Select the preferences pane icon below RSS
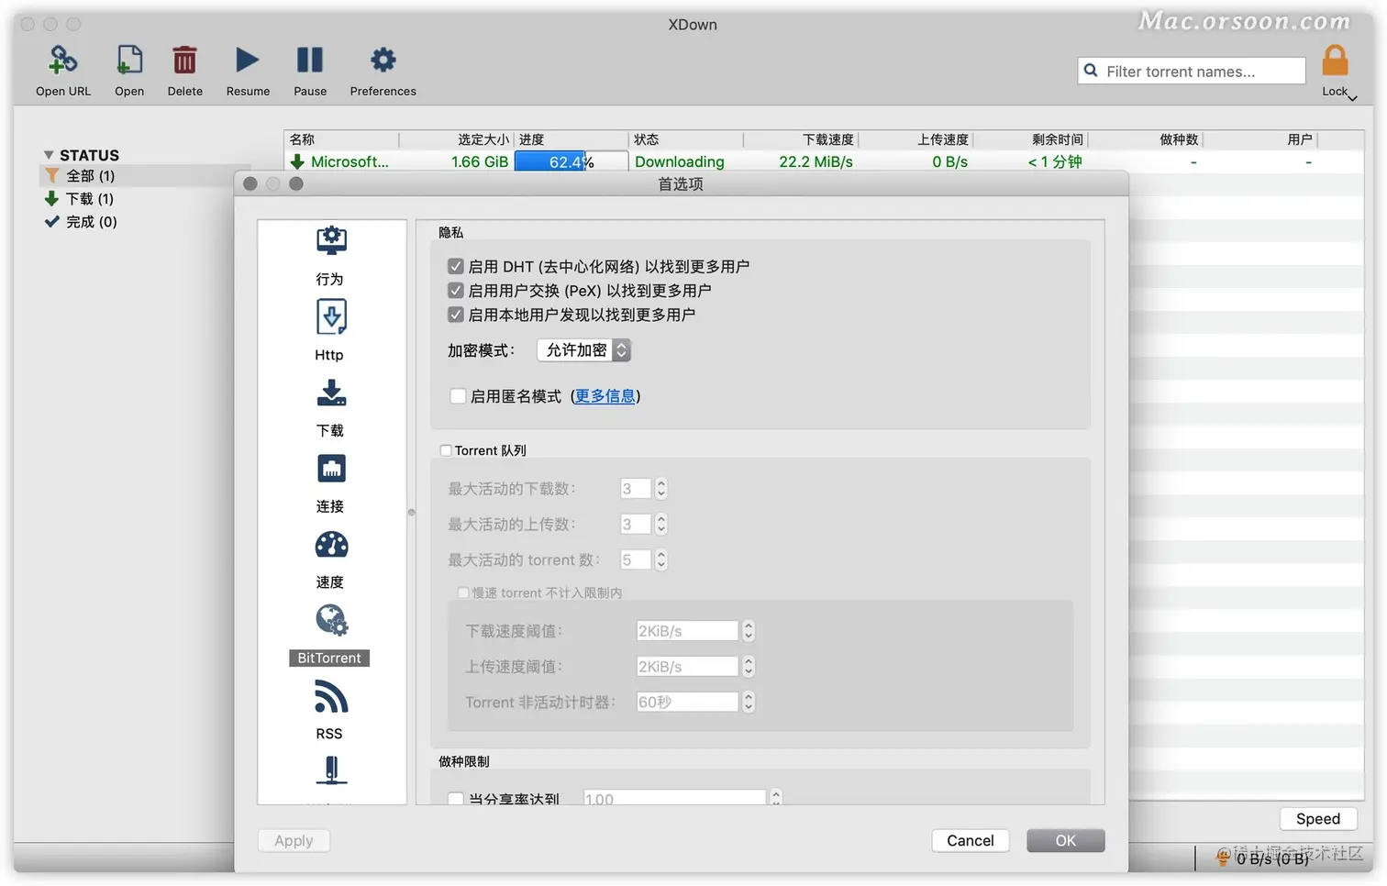The height and width of the screenshot is (886, 1387). coord(331,770)
